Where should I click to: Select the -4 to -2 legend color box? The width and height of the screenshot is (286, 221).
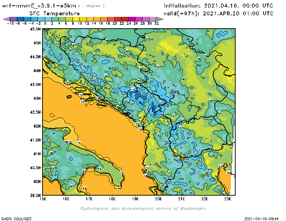point(34,19)
